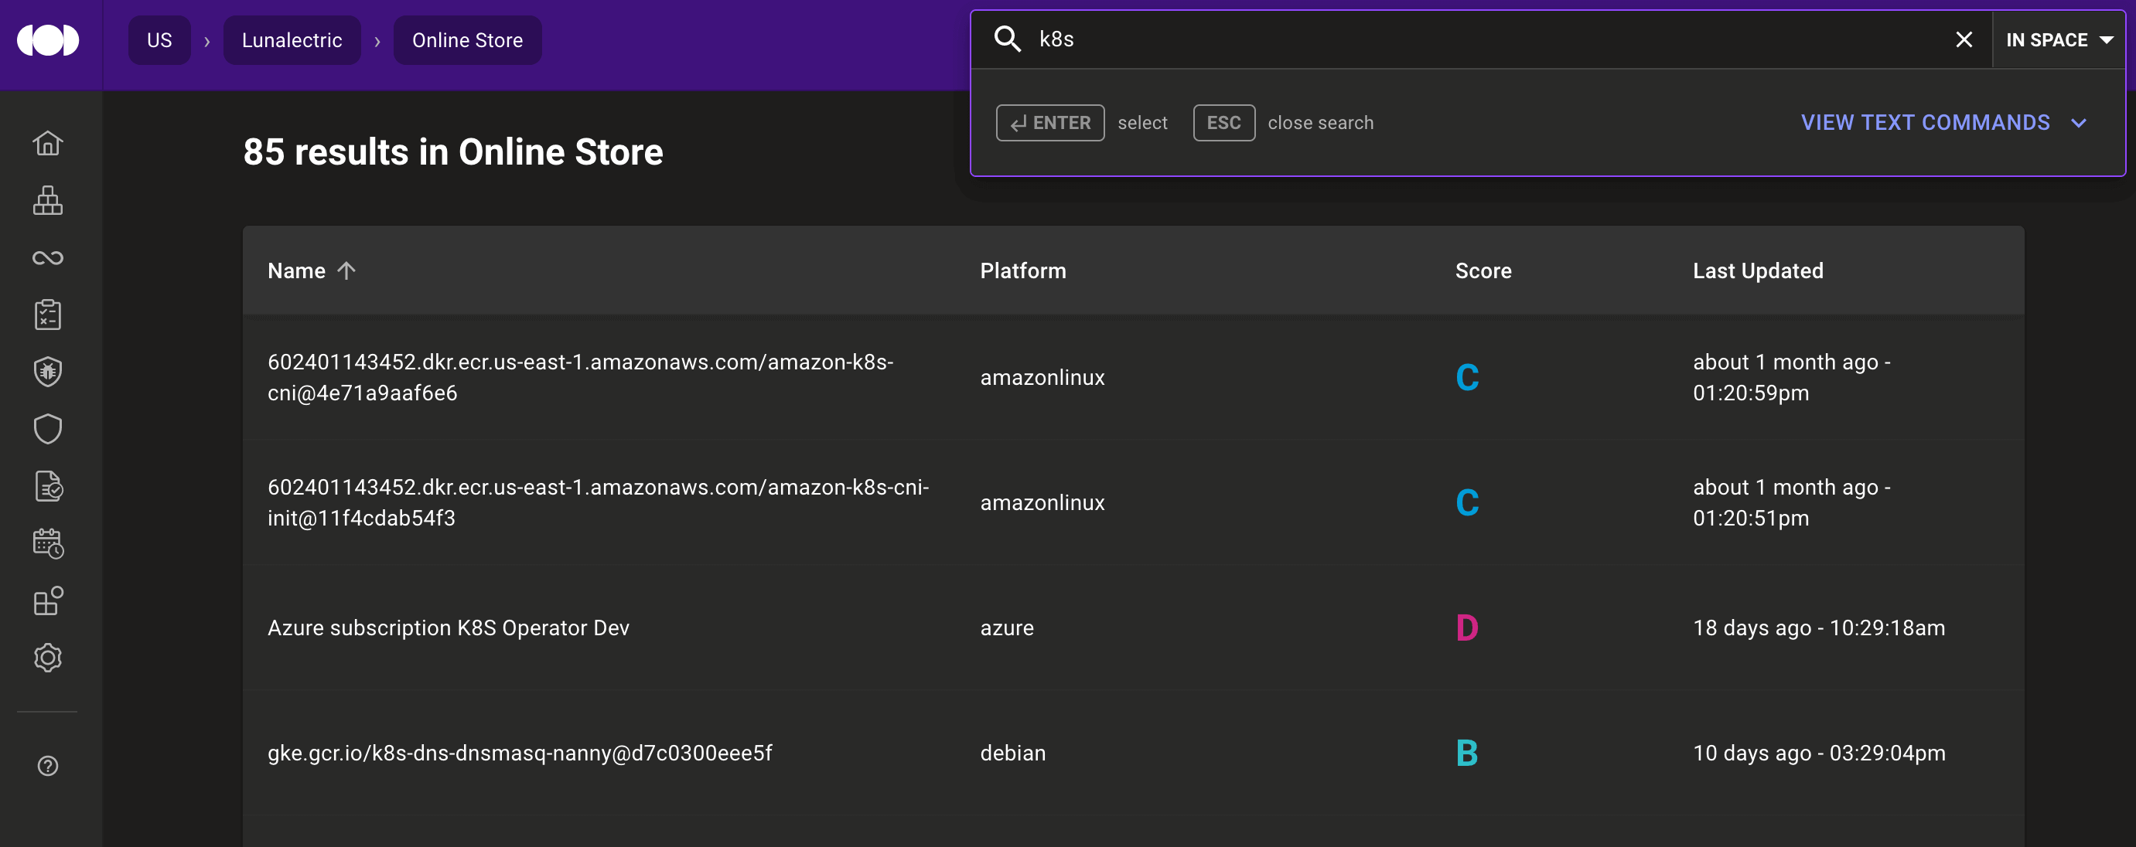2136x847 pixels.
Task: Expand VIEW TEXT COMMANDS
Action: pyautogui.click(x=1942, y=123)
